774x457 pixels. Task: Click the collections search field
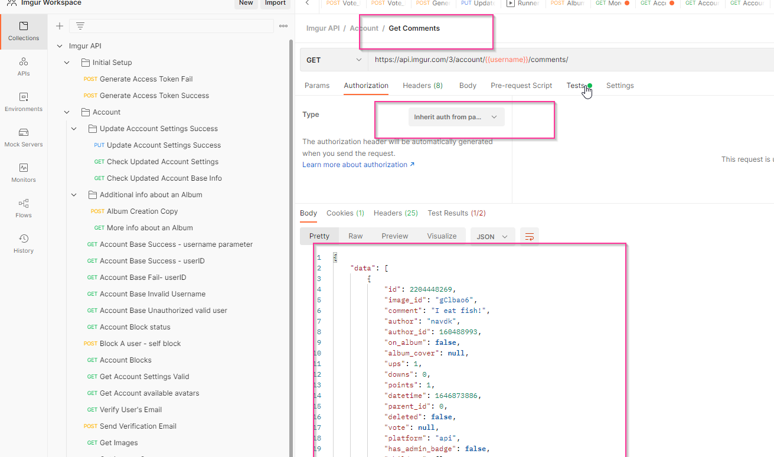tap(171, 26)
